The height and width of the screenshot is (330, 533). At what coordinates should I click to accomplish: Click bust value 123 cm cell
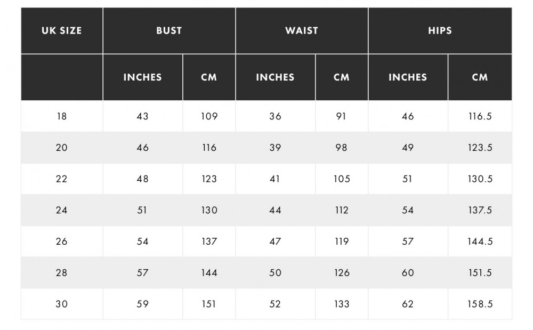[x=209, y=179]
